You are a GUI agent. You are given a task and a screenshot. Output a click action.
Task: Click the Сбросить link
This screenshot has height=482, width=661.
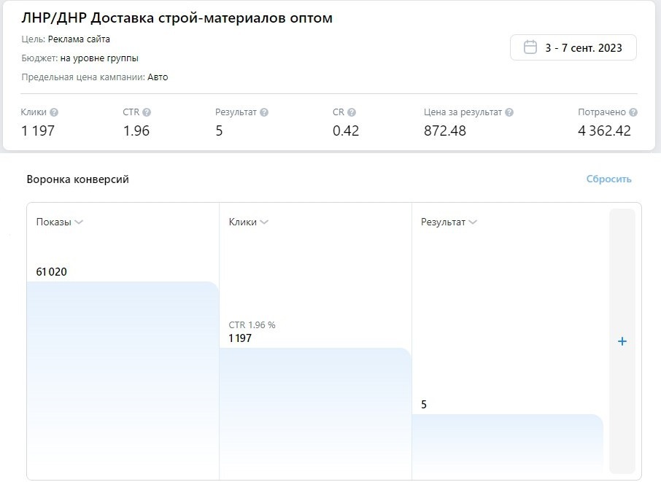tap(608, 179)
